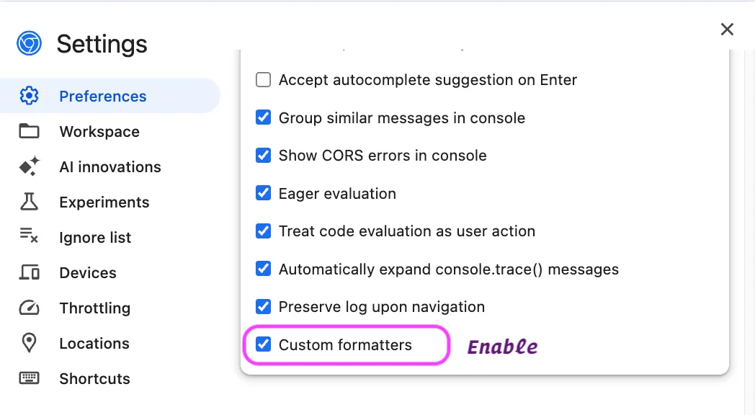Screen dimensions: 755x415
Task: Enable Accept autocomplete suggestion on Enter
Action: click(263, 80)
